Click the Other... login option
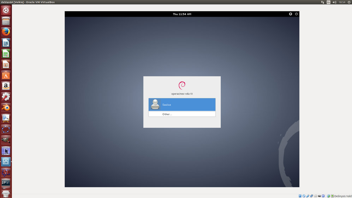The height and width of the screenshot is (198, 352). pyautogui.click(x=182, y=114)
